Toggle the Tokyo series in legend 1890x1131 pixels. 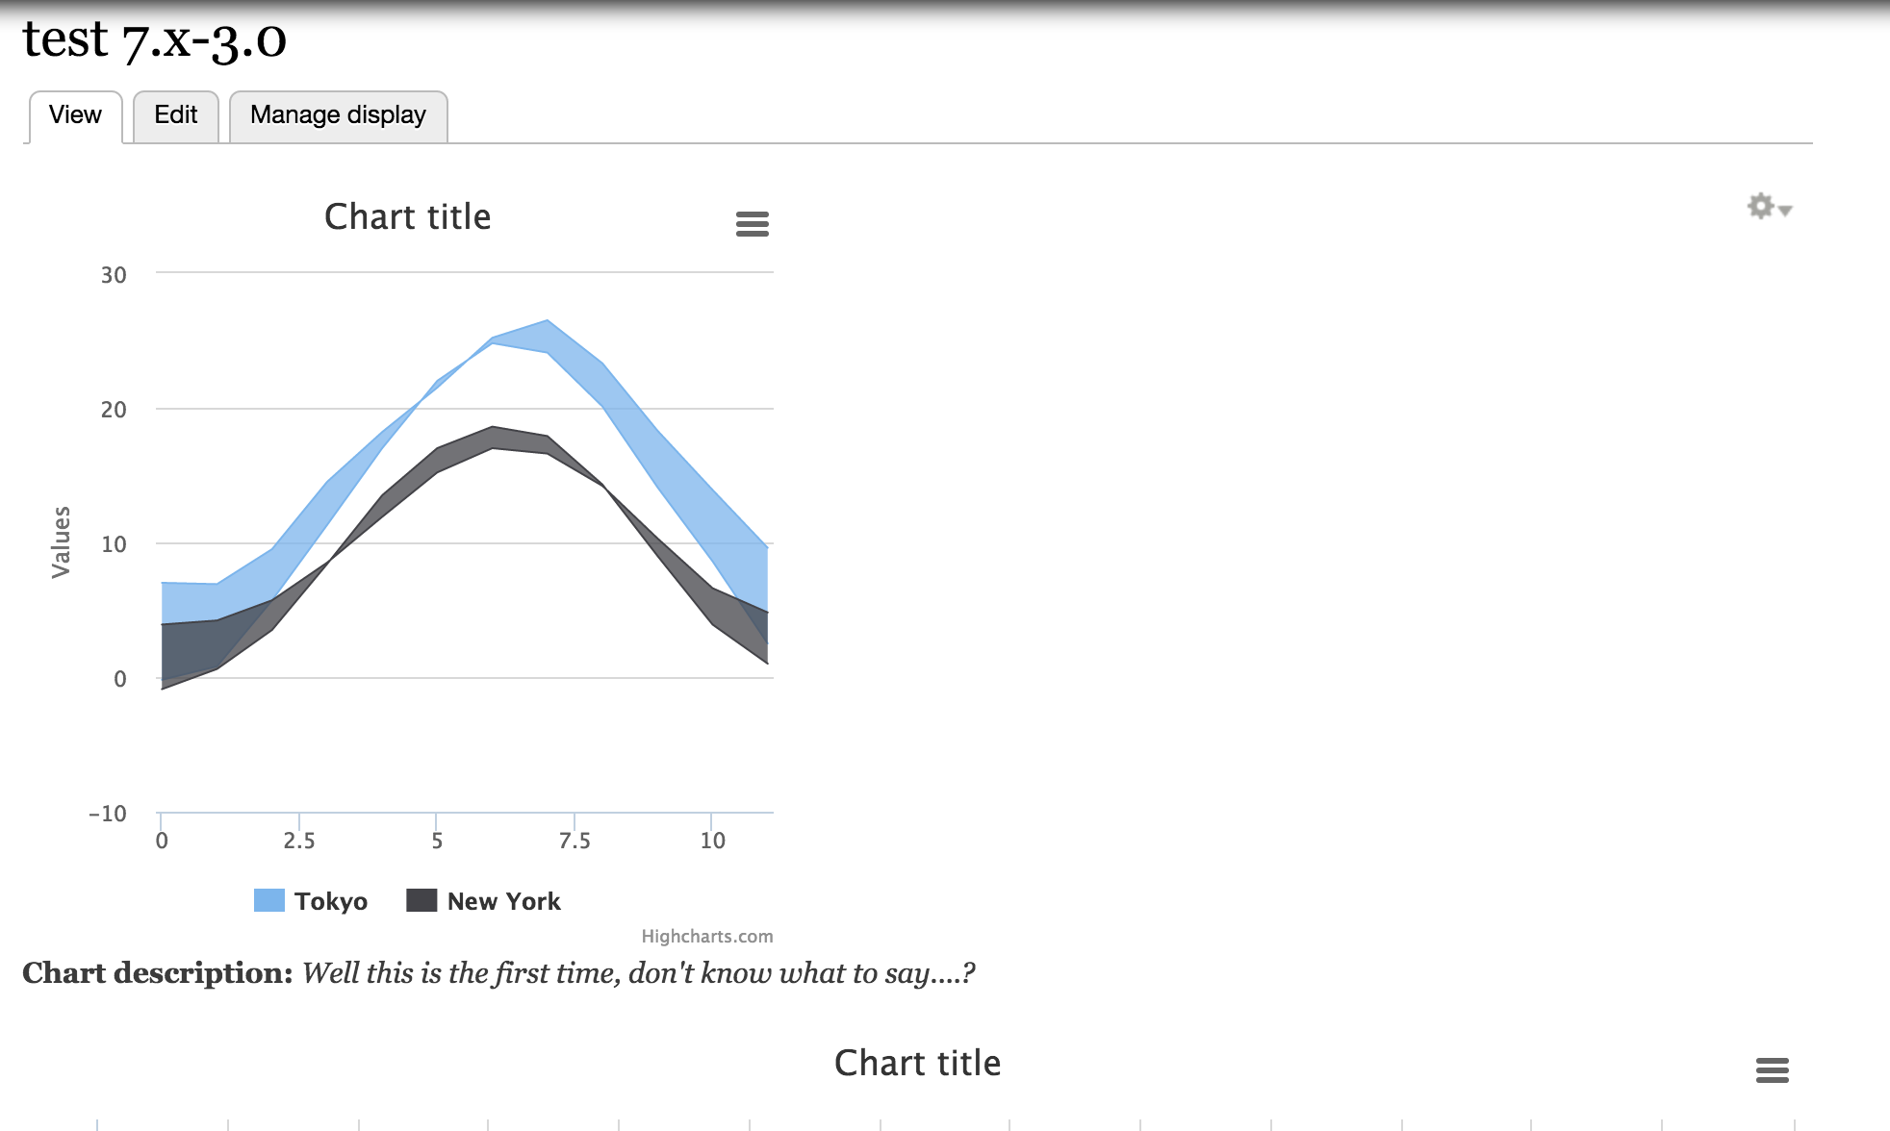click(x=331, y=901)
